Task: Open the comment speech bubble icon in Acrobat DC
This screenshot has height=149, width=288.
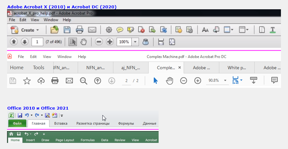Action: [x=275, y=80]
